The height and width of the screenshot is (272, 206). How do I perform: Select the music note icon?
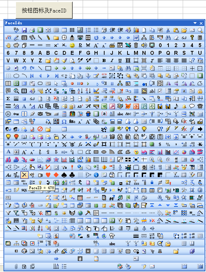coord(176,106)
